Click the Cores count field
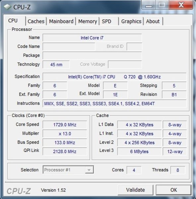The width and height of the screenshot is (196, 199). 134,170
